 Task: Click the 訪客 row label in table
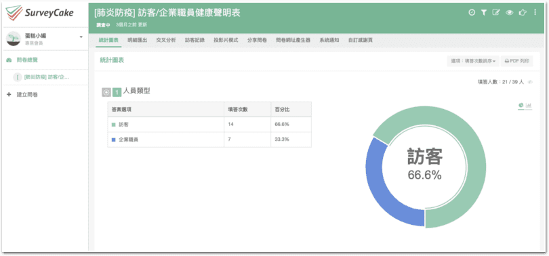pyautogui.click(x=123, y=125)
